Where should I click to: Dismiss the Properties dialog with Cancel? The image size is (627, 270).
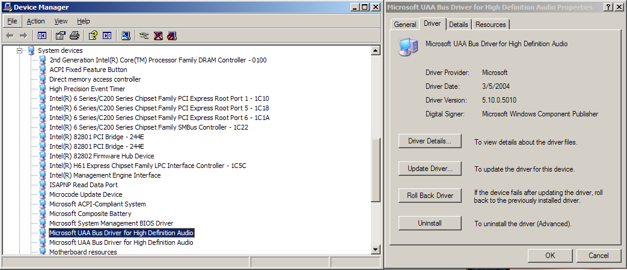pyautogui.click(x=598, y=256)
